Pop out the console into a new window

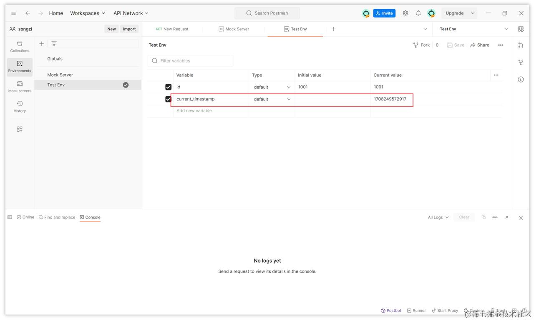point(506,217)
